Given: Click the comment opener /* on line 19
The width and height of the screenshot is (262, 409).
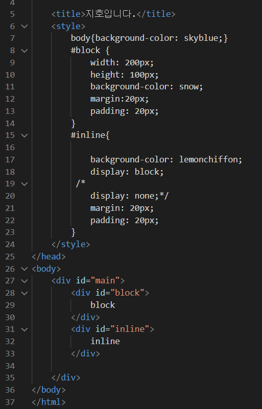Looking at the screenshot, I should pos(81,183).
